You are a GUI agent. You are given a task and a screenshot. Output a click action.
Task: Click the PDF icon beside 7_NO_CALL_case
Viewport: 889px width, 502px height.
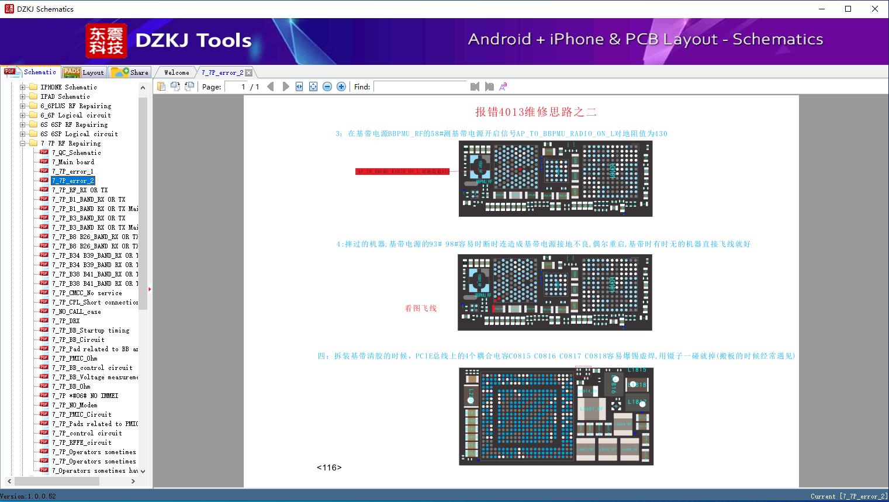pos(44,311)
